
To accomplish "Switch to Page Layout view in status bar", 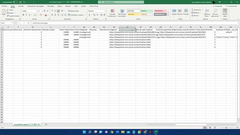I will (x=210, y=127).
